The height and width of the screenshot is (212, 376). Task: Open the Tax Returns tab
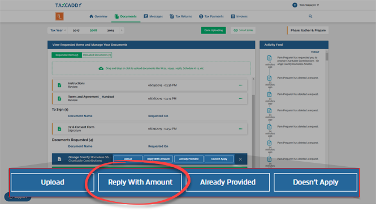(180, 16)
